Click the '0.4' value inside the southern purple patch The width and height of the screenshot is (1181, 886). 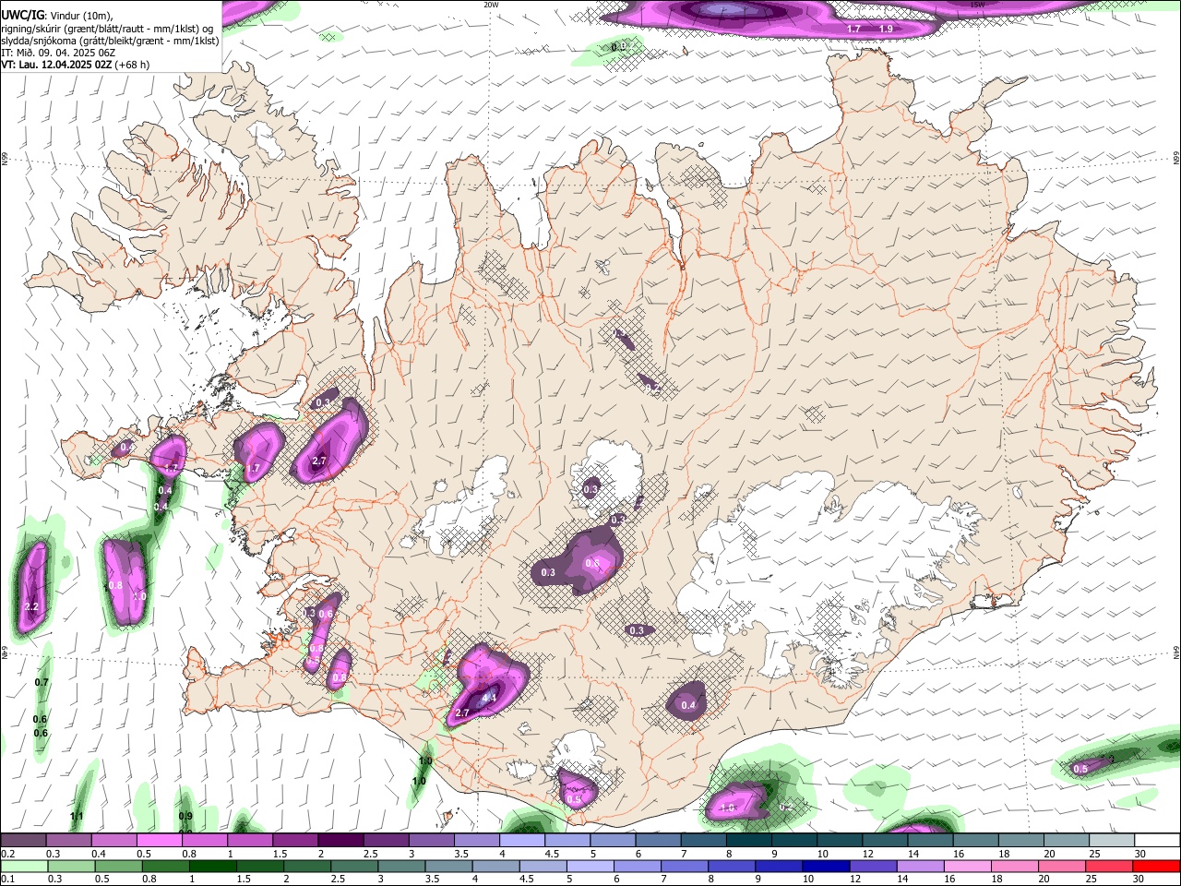[x=688, y=705]
